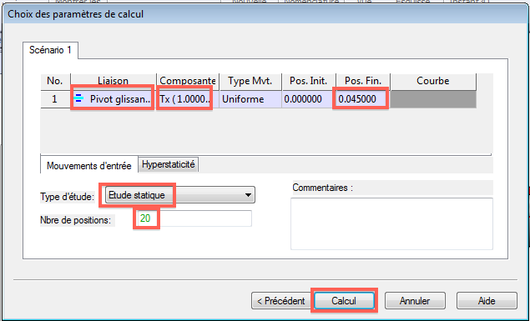Select the Pivot glissant liaison cell
This screenshot has height=321, width=530.
(x=113, y=99)
